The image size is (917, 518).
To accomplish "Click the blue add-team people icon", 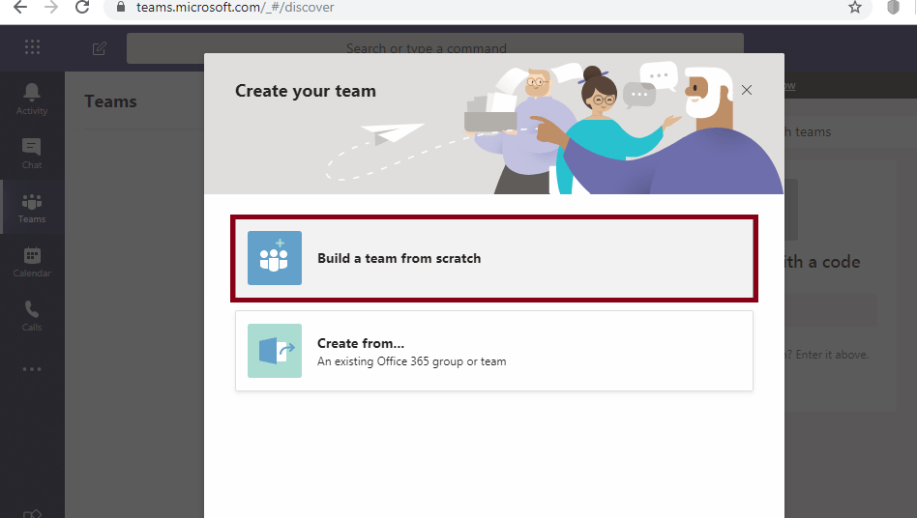I will [x=275, y=258].
